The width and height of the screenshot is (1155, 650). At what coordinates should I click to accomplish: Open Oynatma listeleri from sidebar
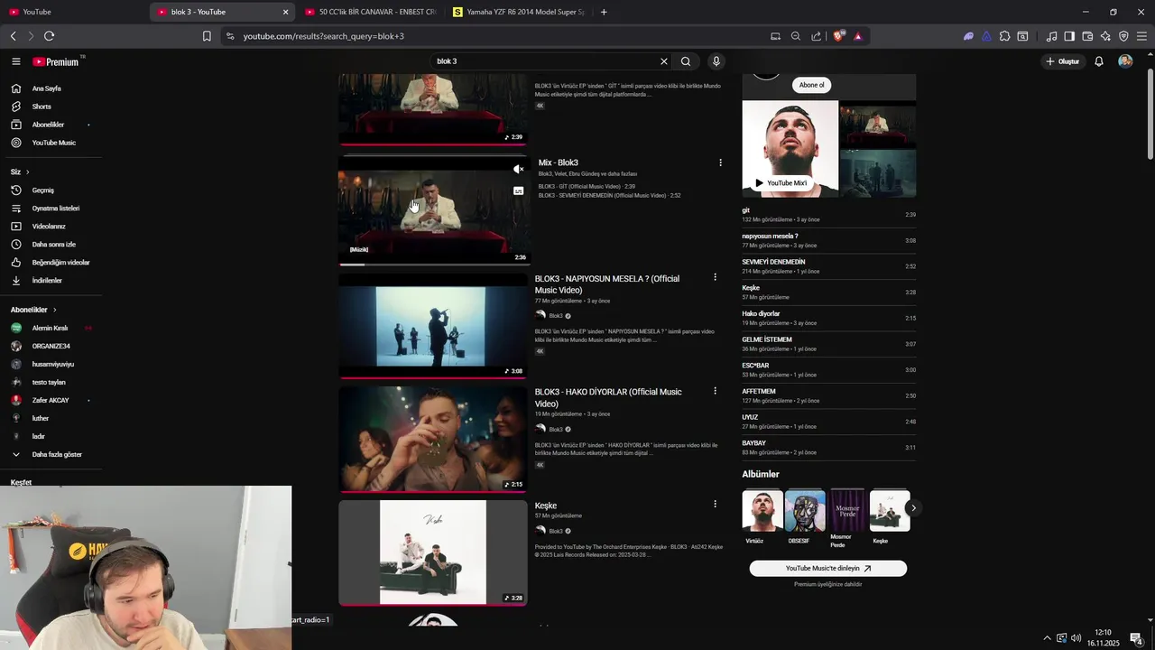55,209
